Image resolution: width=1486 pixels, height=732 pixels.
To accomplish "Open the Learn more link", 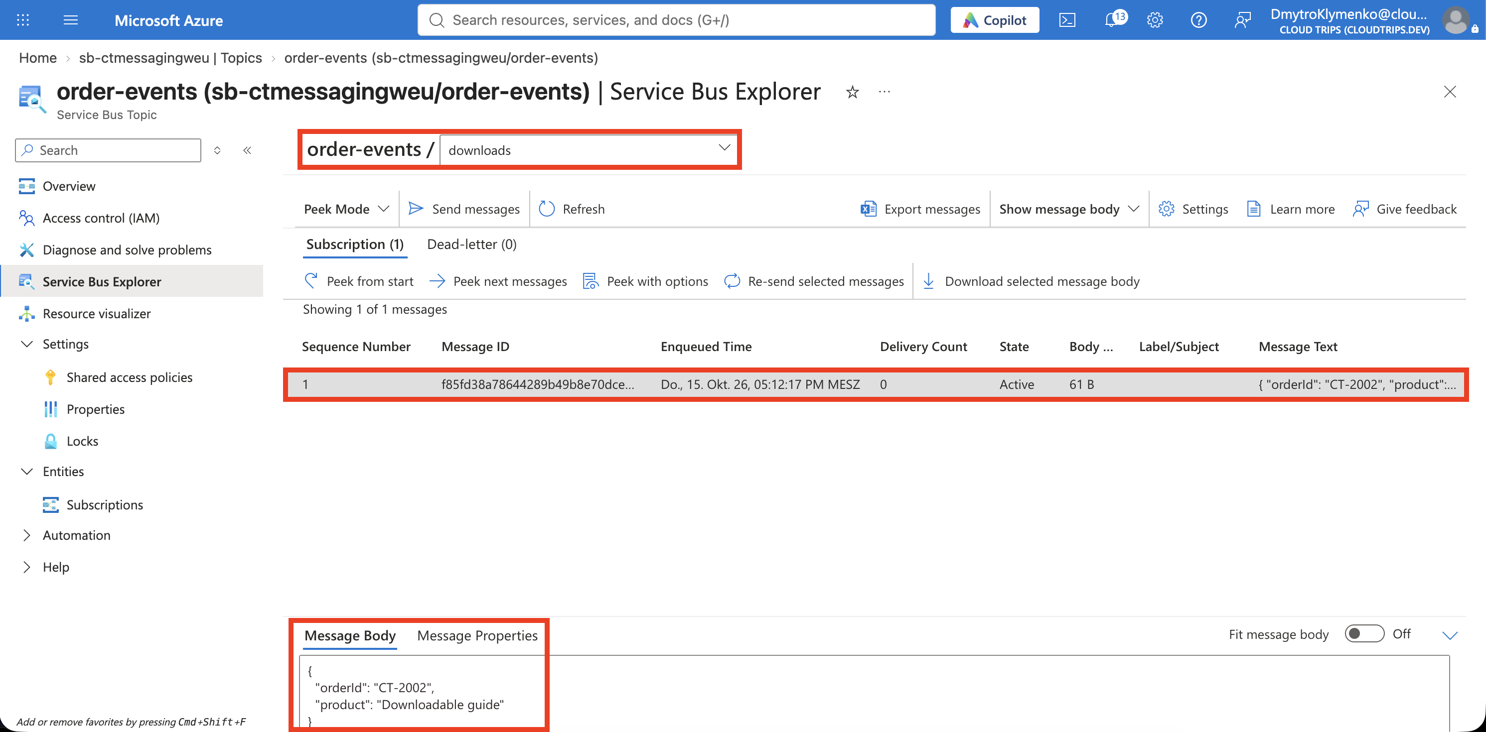I will point(1291,209).
